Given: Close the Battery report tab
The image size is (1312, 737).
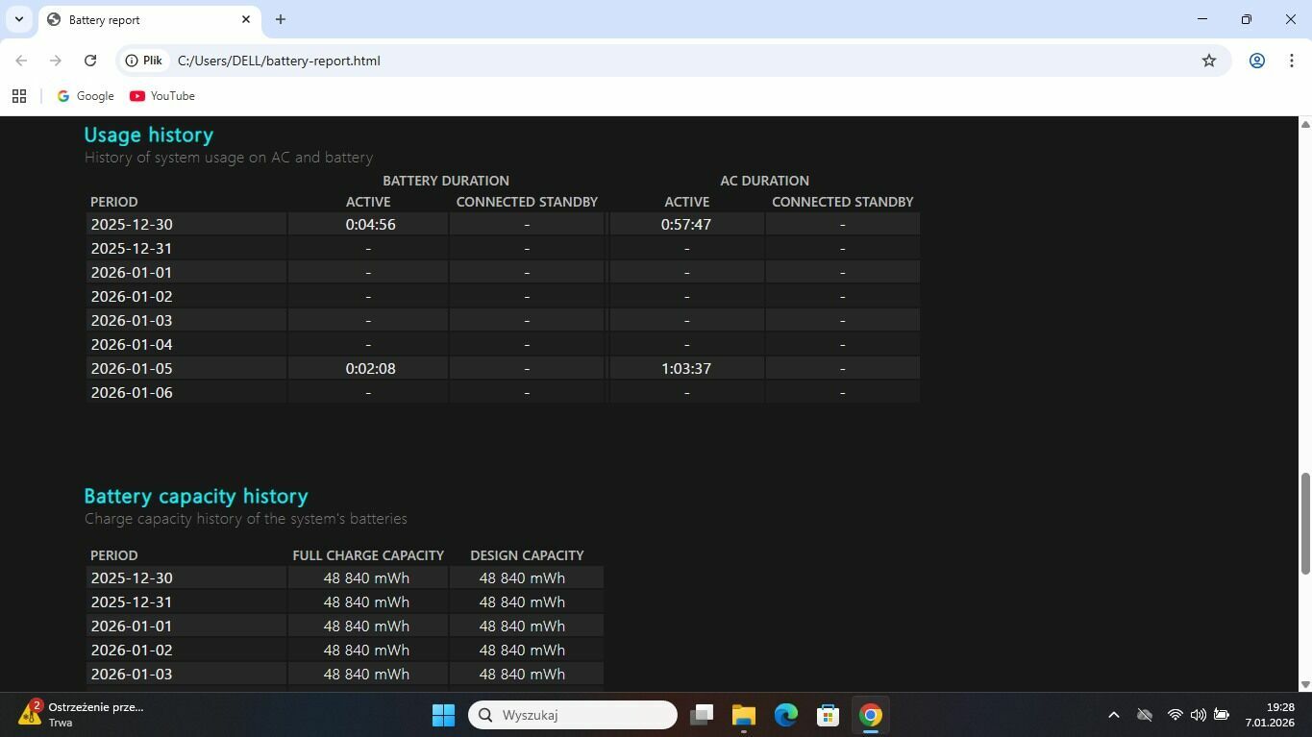Looking at the screenshot, I should 246,19.
